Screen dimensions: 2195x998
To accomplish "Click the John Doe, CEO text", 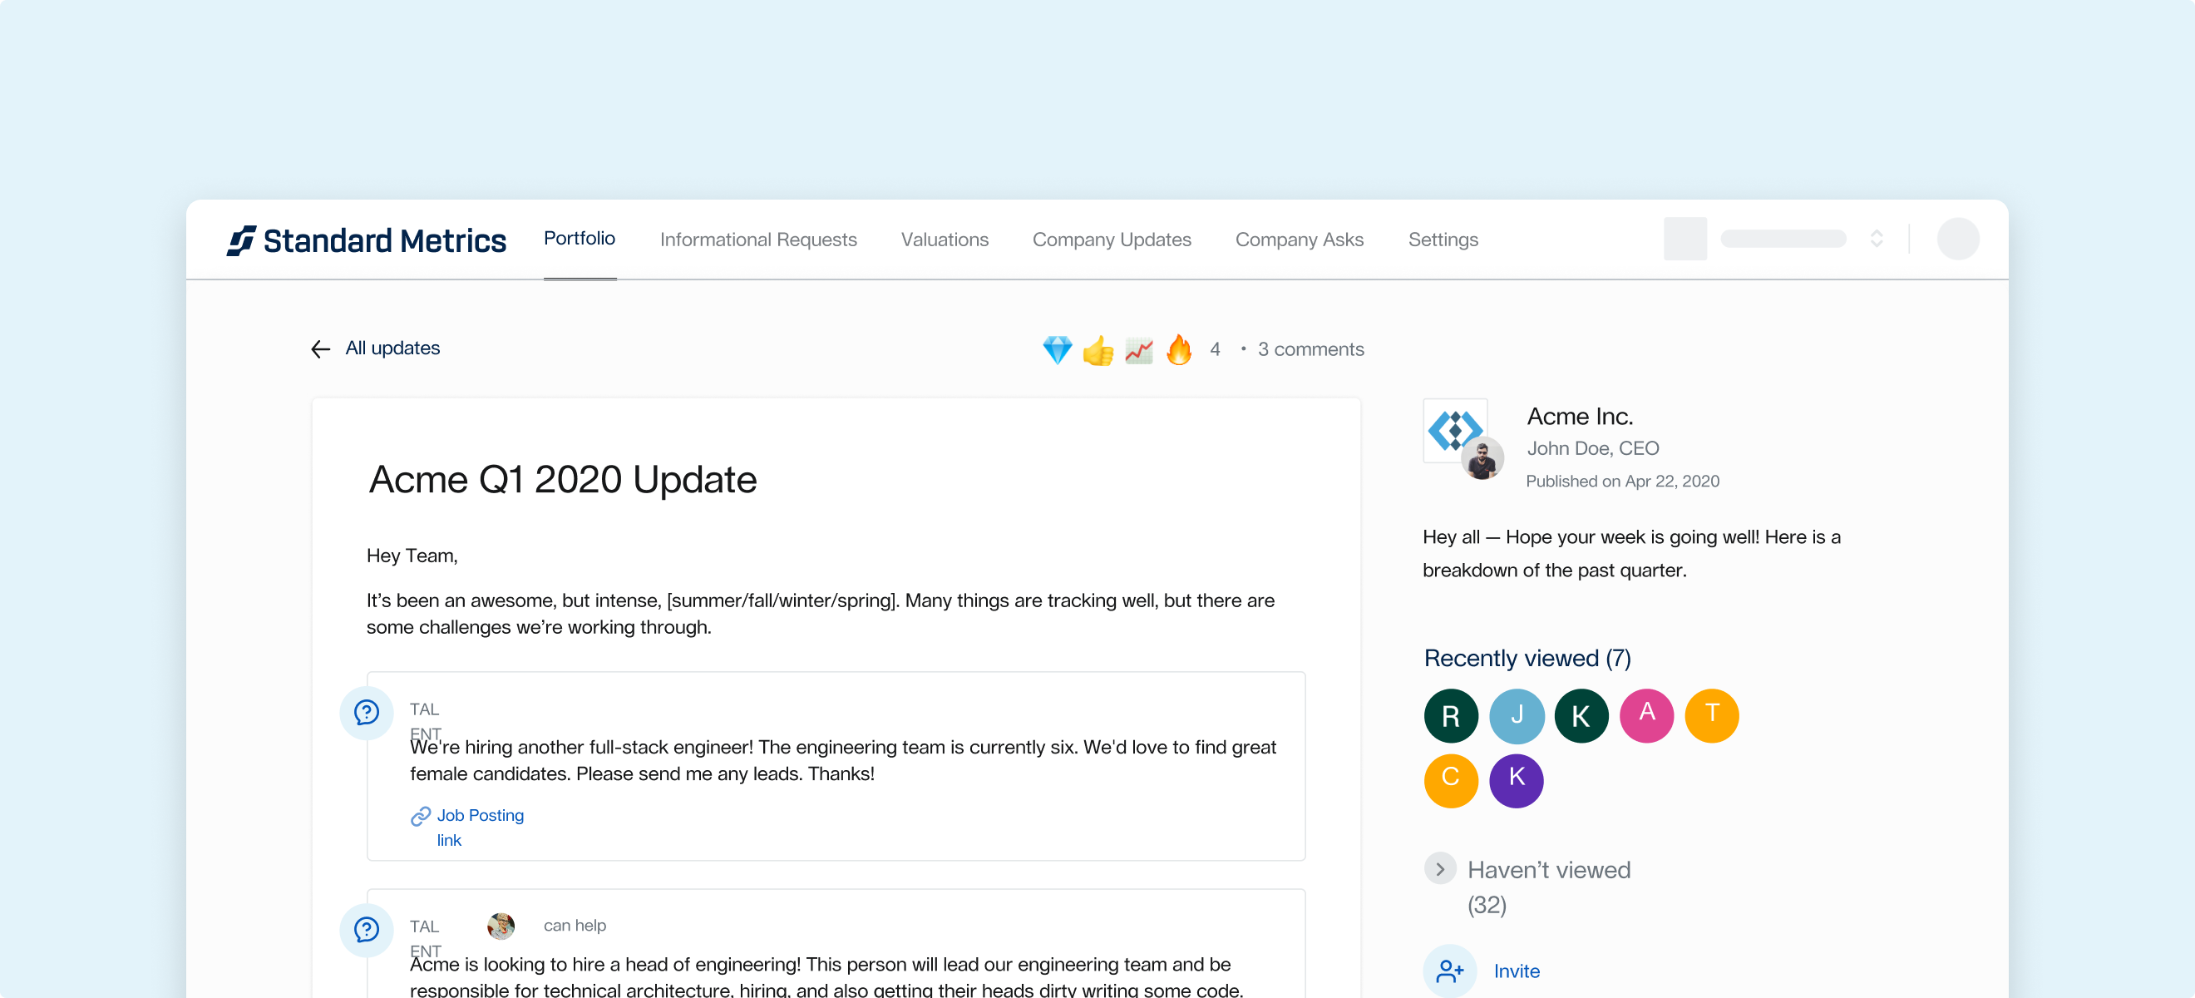I will click(x=1592, y=448).
